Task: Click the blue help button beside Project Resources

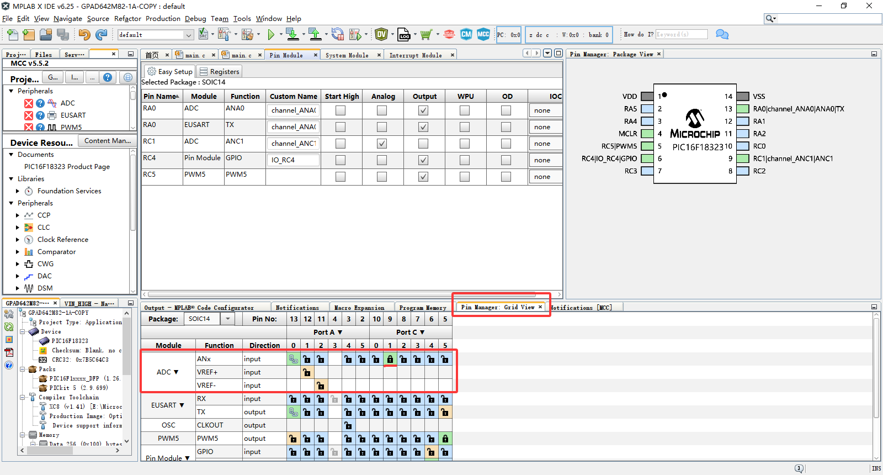Action: (108, 77)
